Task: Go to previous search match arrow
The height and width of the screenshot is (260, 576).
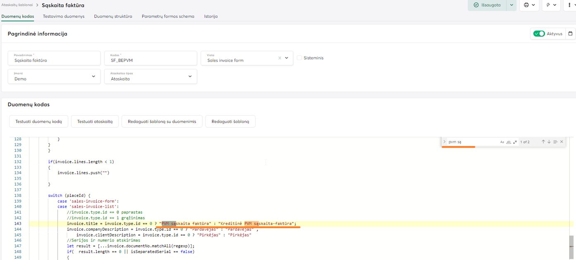Action: coord(543,142)
